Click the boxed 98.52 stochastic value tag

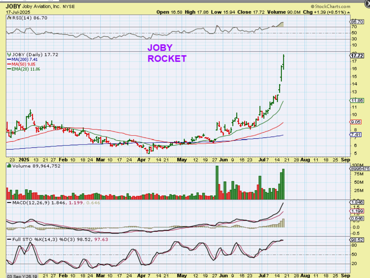pyautogui.click(x=357, y=240)
